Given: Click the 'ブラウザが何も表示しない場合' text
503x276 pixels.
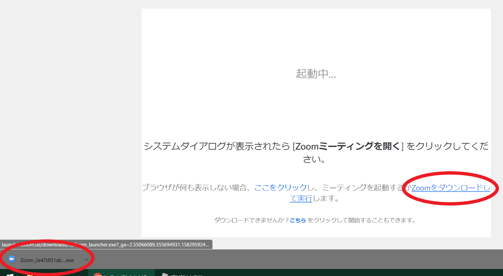Looking at the screenshot, I should click(194, 188).
